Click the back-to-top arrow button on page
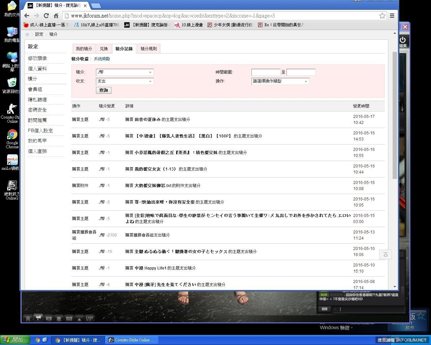 click(386, 254)
